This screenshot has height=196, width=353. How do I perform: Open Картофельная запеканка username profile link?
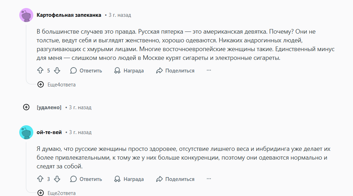click(69, 15)
